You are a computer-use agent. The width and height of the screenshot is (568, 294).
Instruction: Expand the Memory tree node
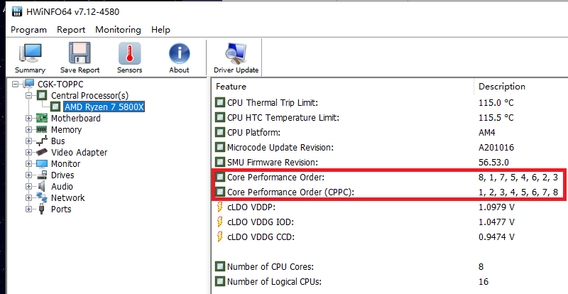tap(28, 130)
